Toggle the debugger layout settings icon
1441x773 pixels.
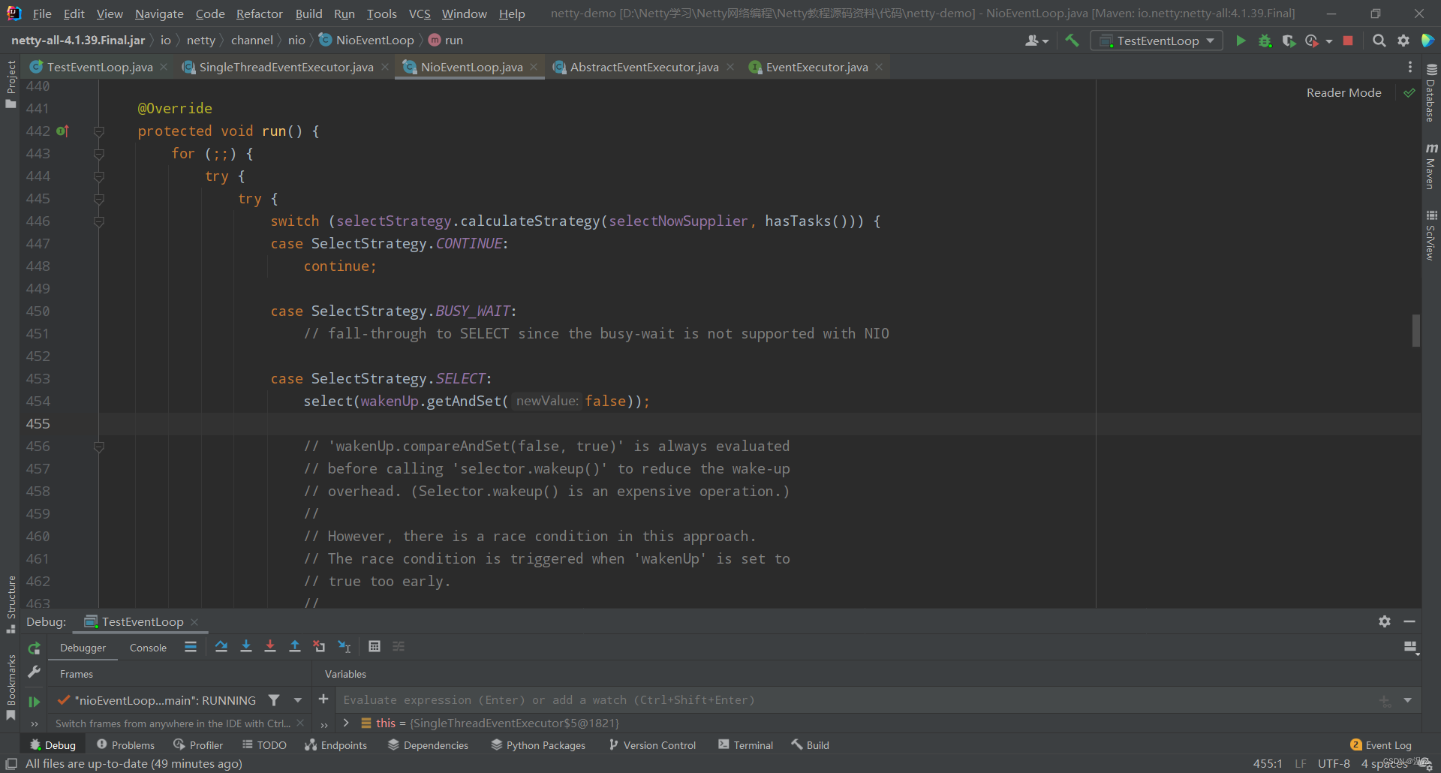point(1411,647)
